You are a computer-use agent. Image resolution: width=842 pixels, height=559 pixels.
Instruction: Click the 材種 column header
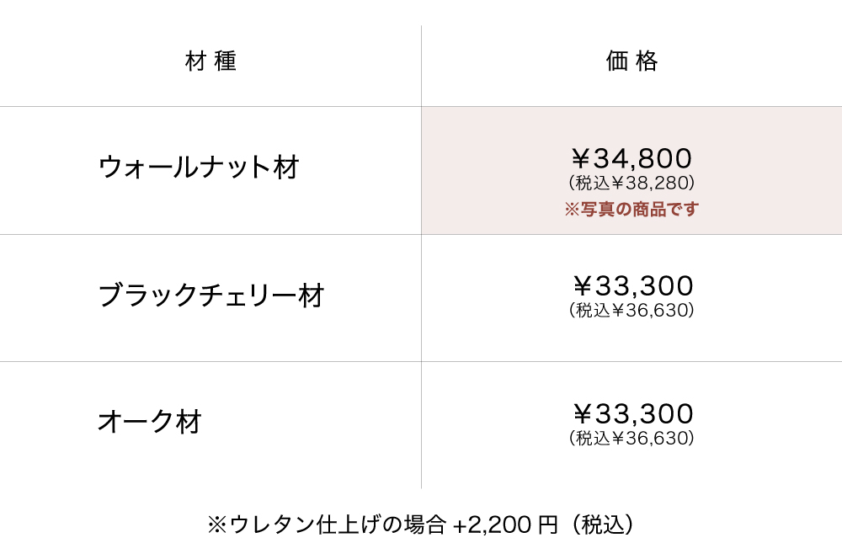pyautogui.click(x=210, y=61)
